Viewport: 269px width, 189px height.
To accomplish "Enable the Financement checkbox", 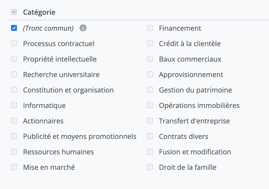I will pyautogui.click(x=150, y=28).
